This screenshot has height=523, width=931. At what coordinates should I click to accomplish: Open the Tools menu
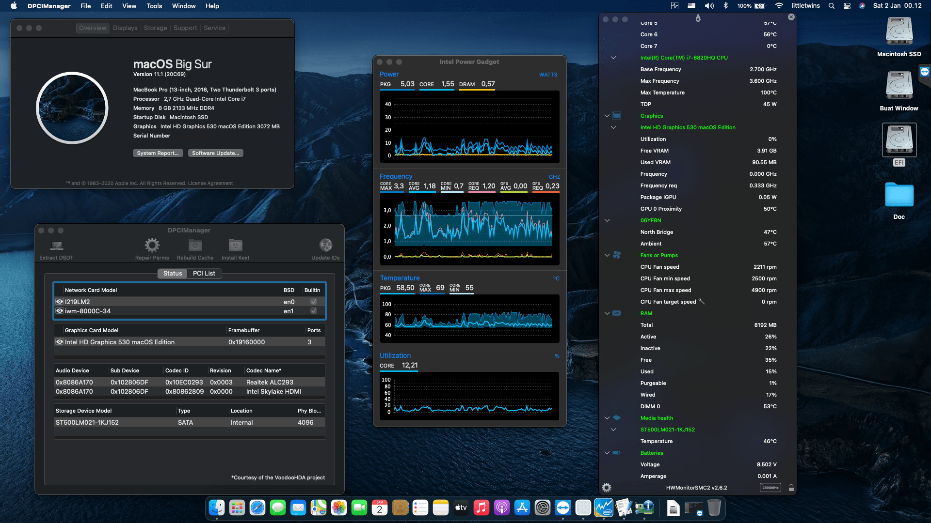pos(154,6)
